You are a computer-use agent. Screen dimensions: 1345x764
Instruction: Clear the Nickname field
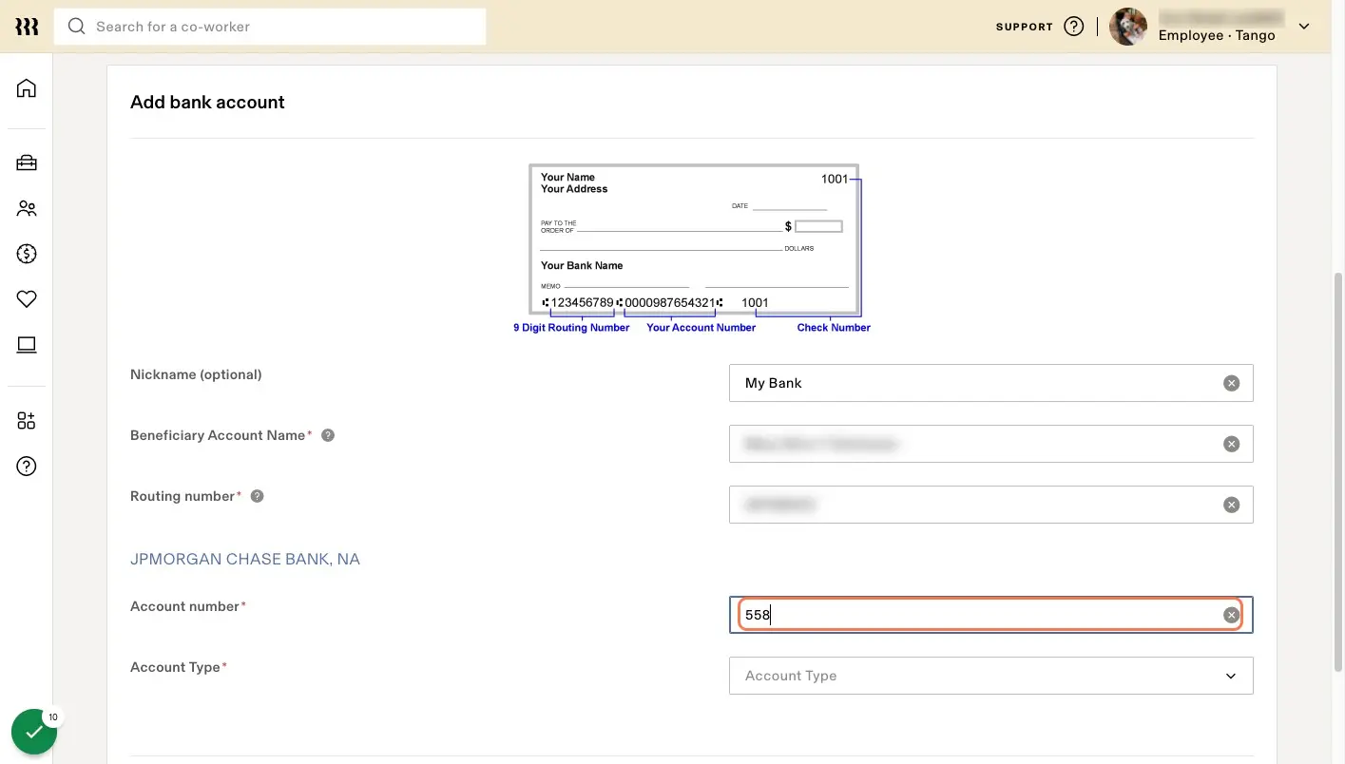tap(1231, 383)
